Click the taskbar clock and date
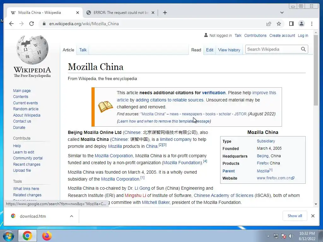 click(x=307, y=236)
